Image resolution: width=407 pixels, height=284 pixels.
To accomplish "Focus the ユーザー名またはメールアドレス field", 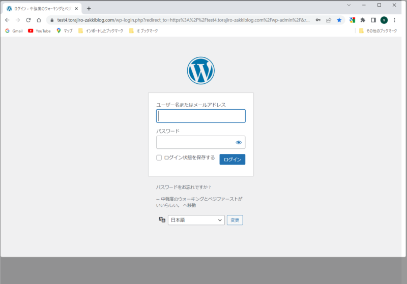I will (x=200, y=116).
